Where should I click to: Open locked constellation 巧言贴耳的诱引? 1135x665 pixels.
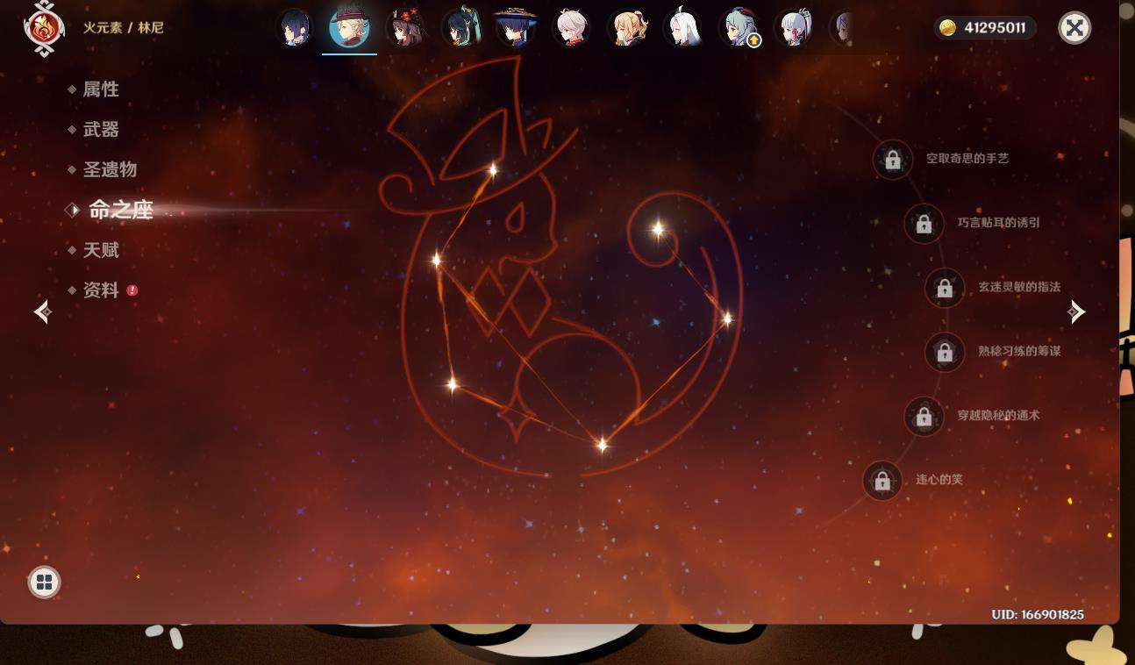pos(924,224)
